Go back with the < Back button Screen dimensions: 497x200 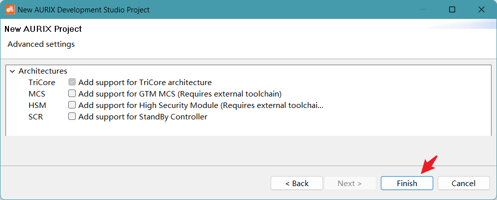[297, 183]
